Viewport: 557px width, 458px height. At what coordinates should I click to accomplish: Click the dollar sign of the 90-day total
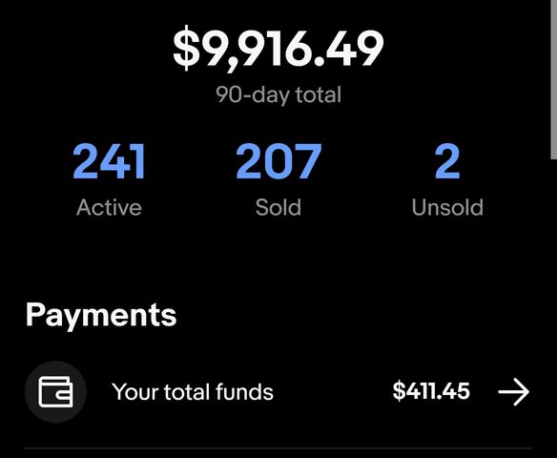coord(186,48)
